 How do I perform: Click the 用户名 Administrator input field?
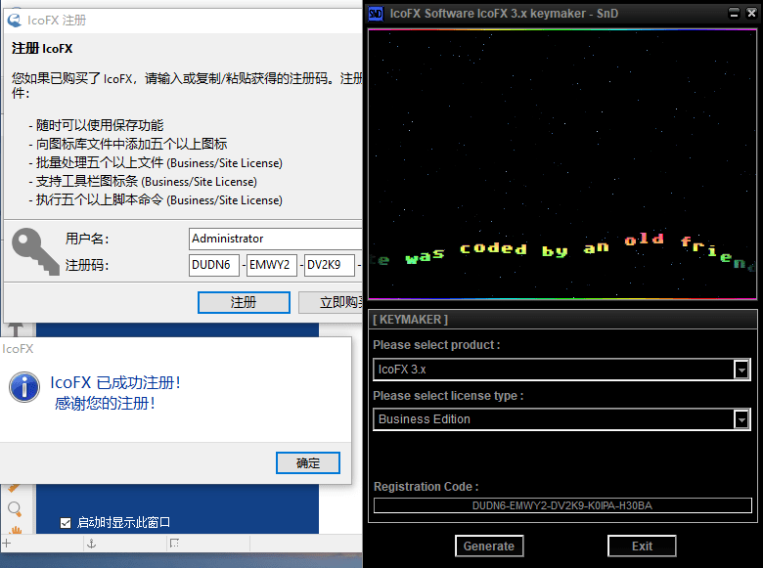point(276,239)
